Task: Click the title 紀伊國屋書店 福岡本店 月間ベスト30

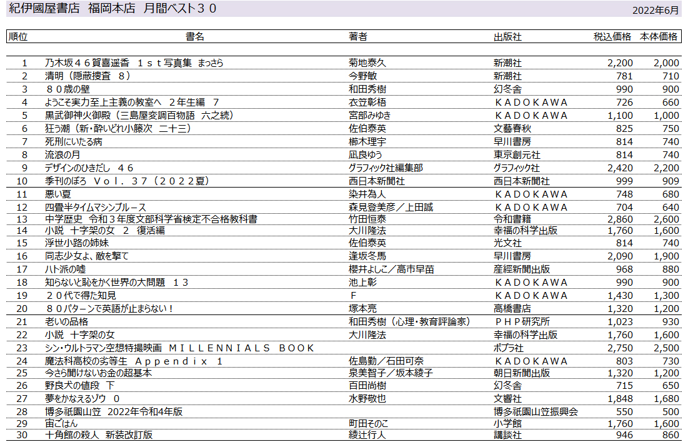Action: click(x=112, y=8)
